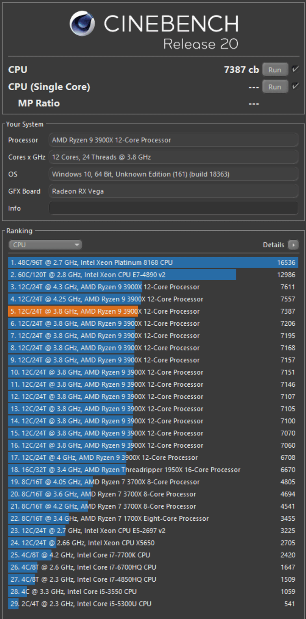Select rank 3 Ryzen 3900X at 4.3 GHz

pyautogui.click(x=153, y=287)
